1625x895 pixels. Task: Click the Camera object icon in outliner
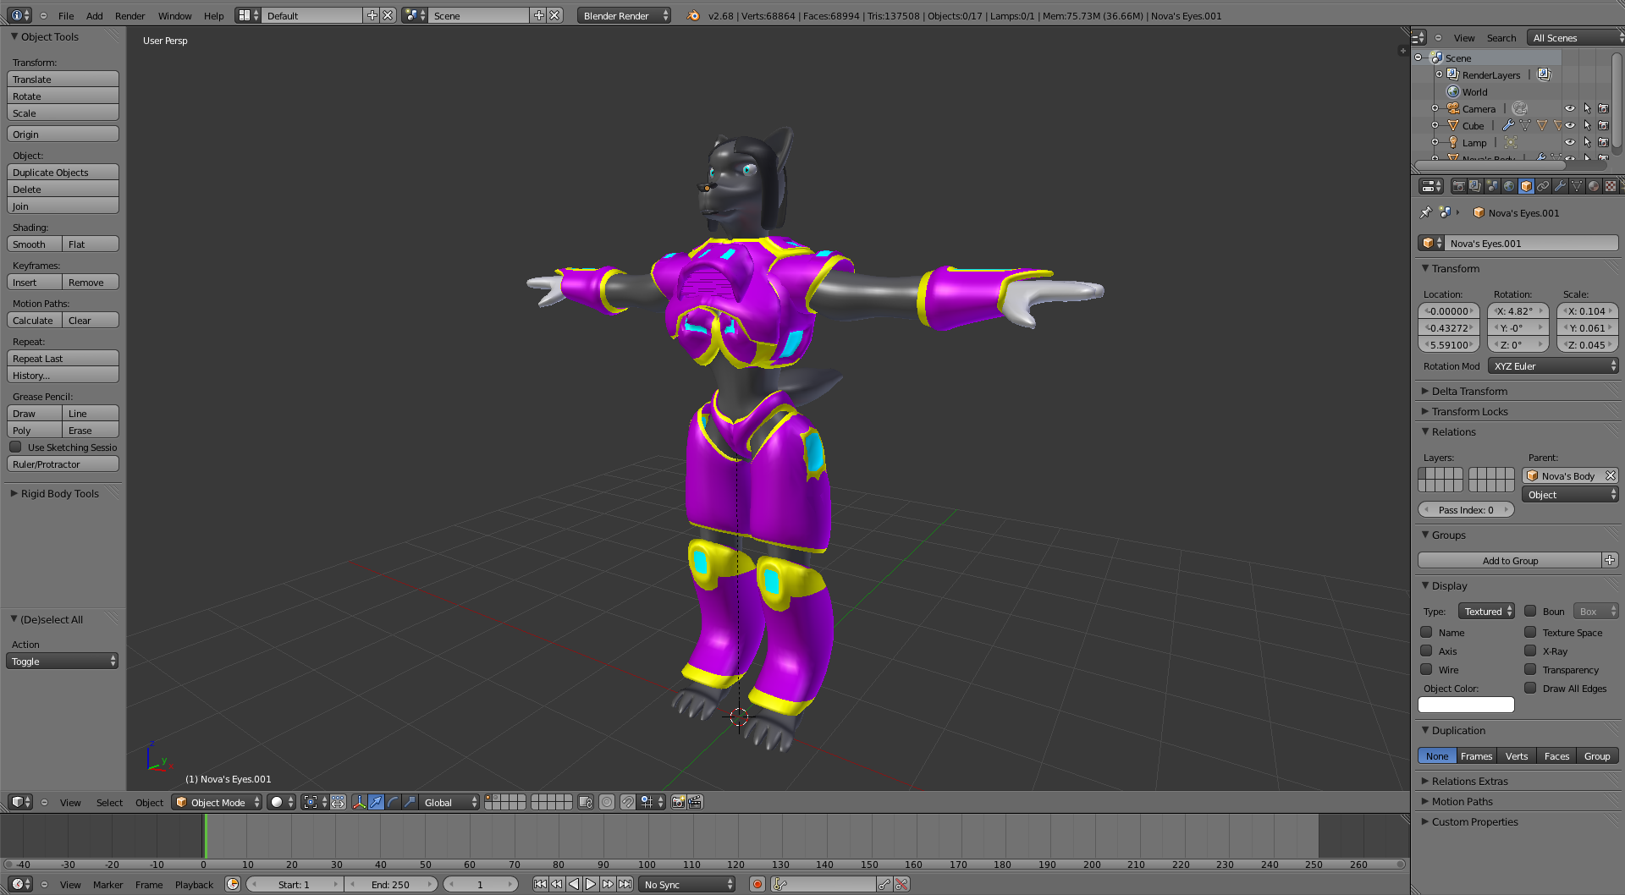(1453, 108)
